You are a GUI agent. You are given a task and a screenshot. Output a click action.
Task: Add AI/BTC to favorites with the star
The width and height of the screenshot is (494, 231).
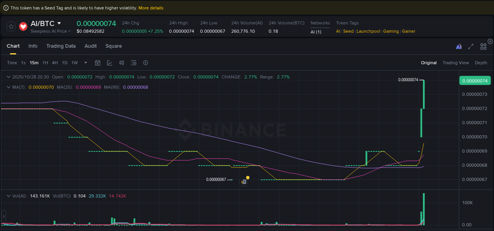coord(11,26)
